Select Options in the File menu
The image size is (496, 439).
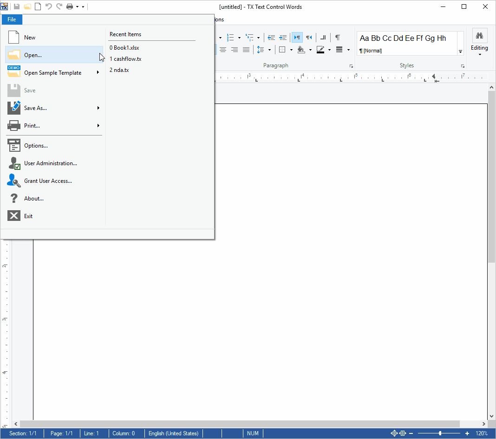pos(36,145)
